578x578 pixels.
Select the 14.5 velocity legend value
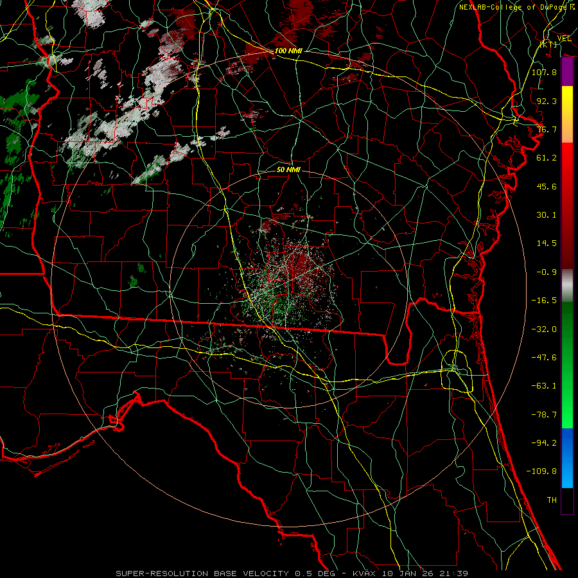coord(547,243)
